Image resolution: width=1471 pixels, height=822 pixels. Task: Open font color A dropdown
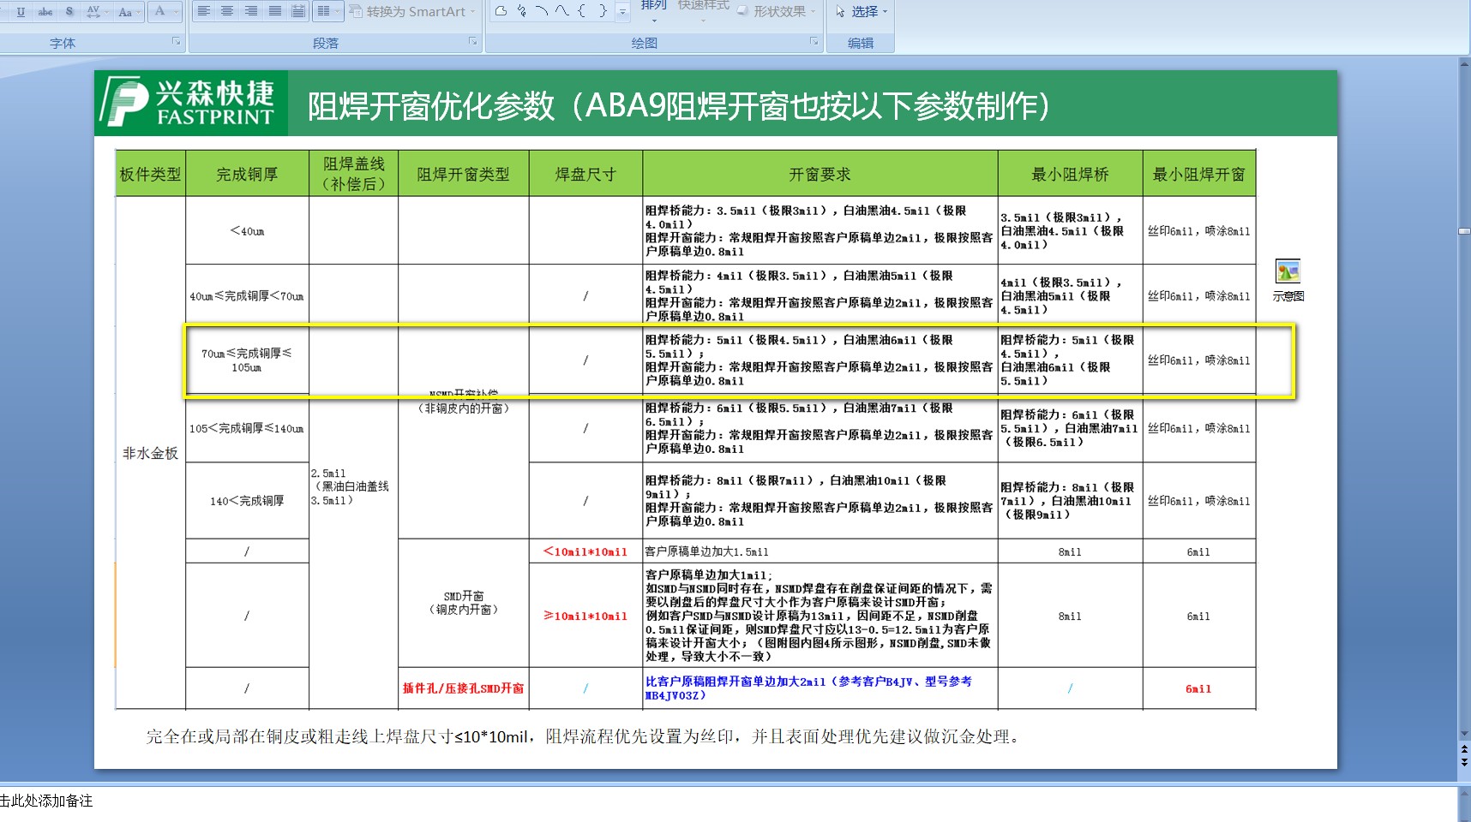[x=165, y=12]
